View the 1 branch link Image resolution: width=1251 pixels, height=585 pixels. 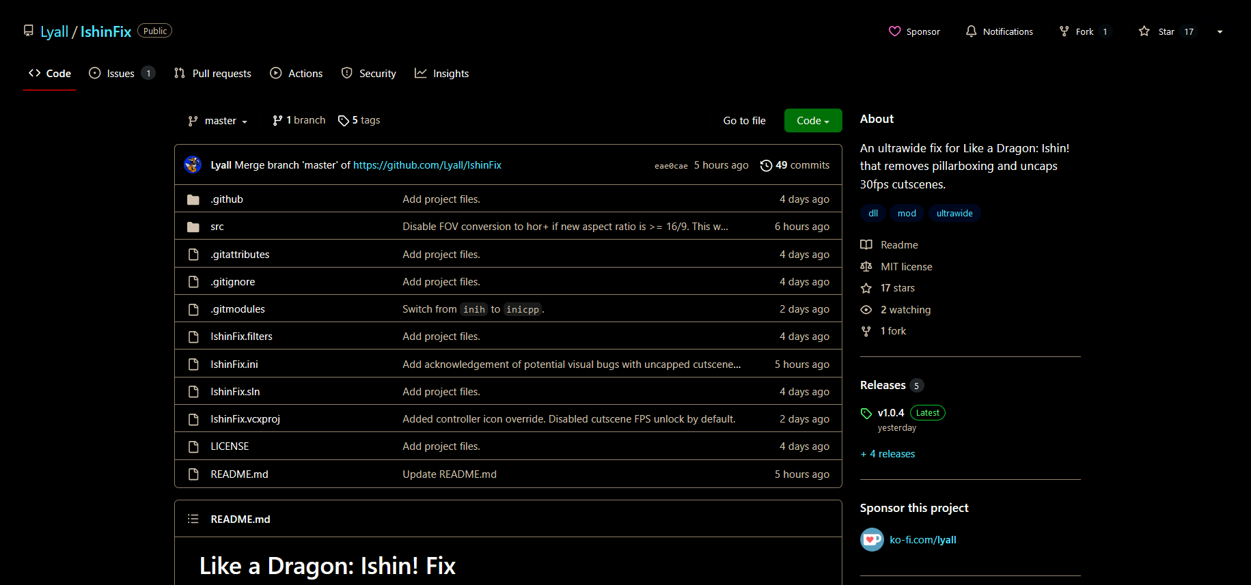click(x=299, y=120)
